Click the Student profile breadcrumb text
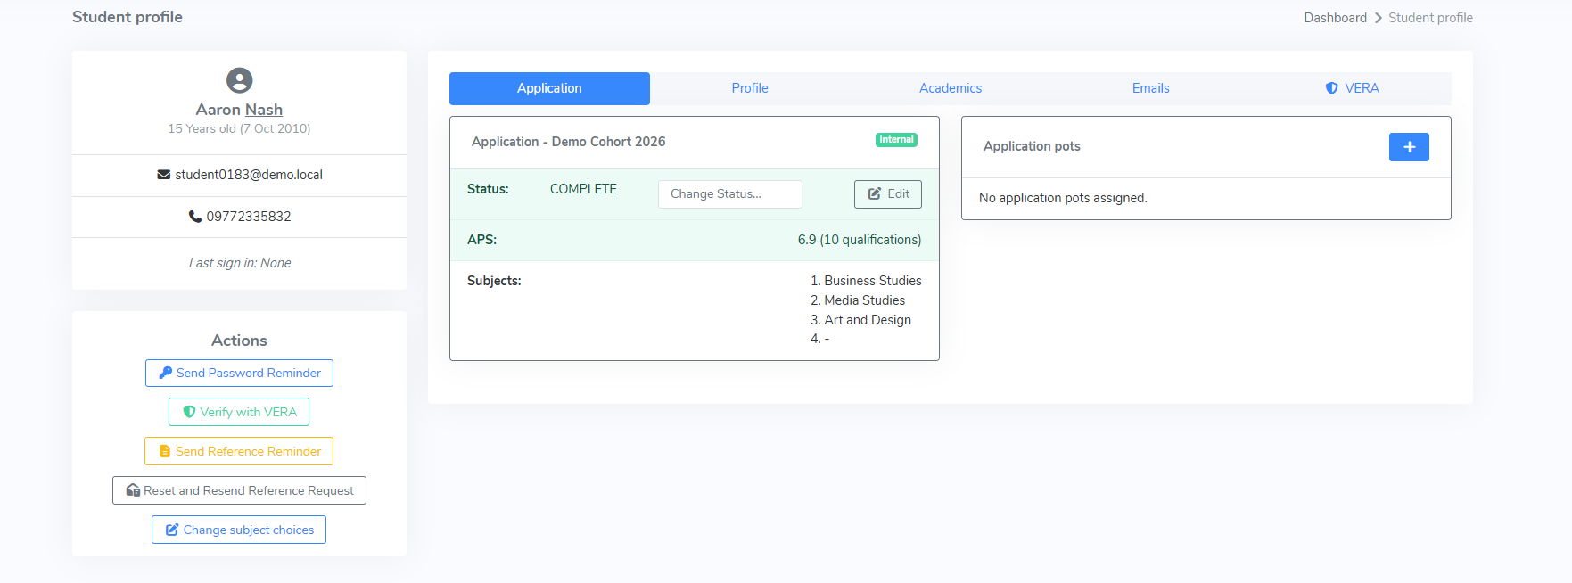The height and width of the screenshot is (583, 1572). pos(1430,18)
